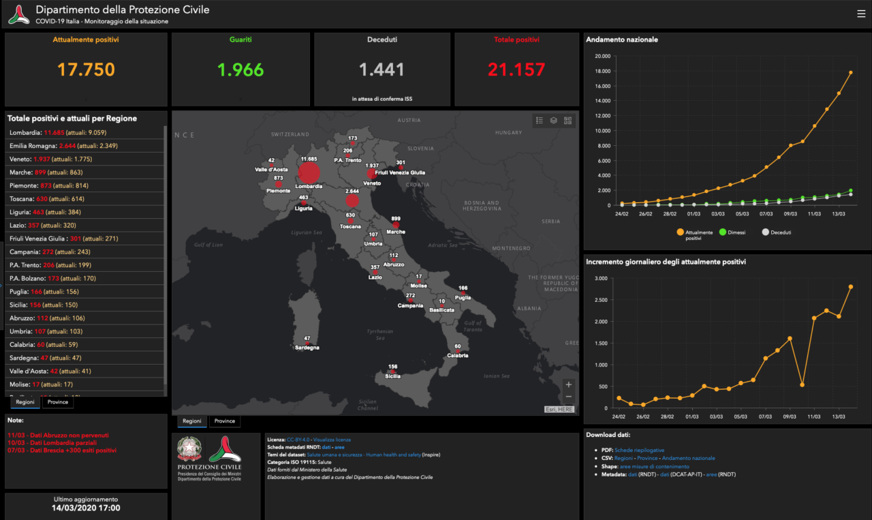
Task: Switch to Province tab under regions list
Action: (58, 403)
